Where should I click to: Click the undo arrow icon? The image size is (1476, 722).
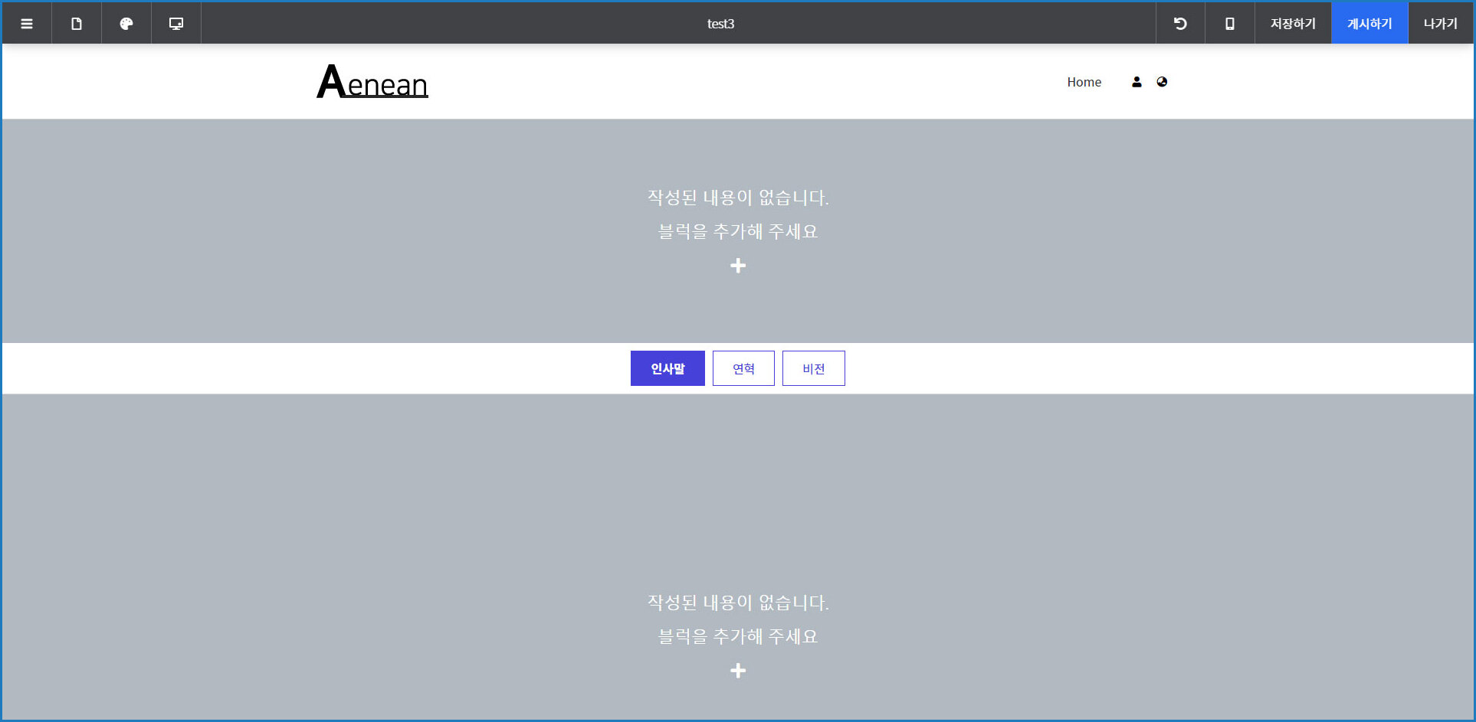pyautogui.click(x=1180, y=24)
